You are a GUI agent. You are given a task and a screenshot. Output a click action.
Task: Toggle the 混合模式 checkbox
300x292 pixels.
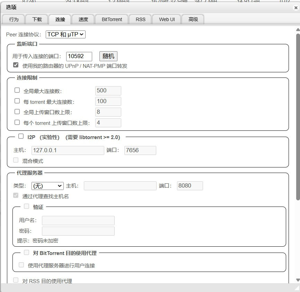point(16,160)
